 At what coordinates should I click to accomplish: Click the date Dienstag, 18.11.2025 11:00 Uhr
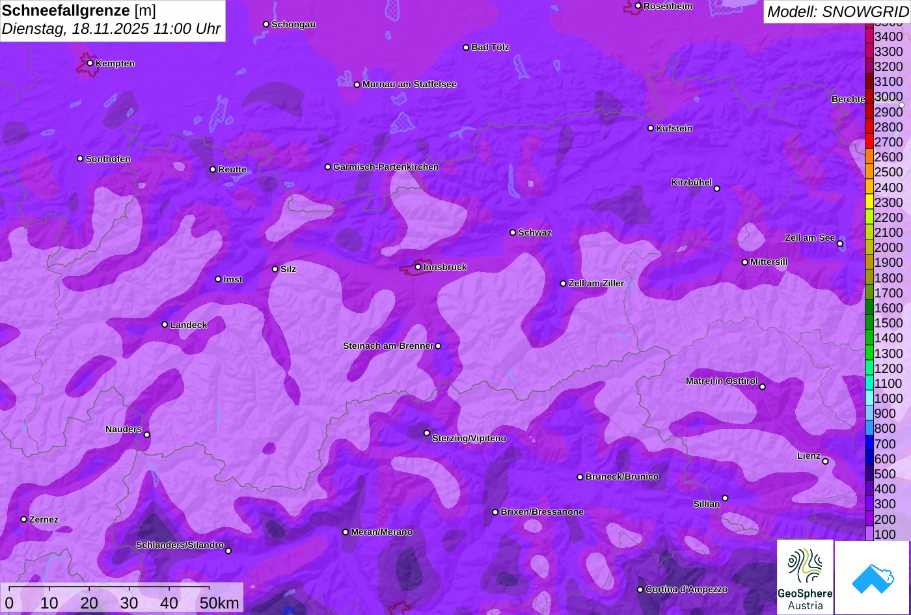point(111,29)
